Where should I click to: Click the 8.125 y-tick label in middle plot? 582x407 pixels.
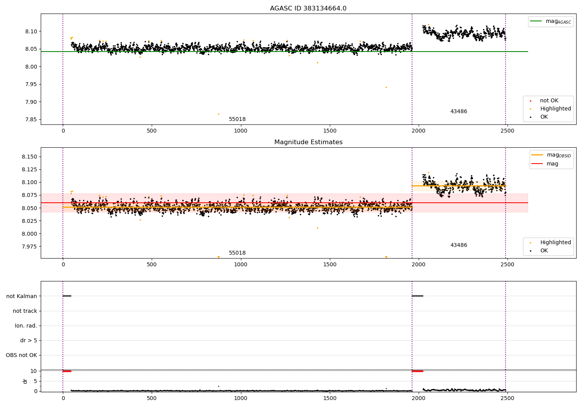[x=29, y=169]
